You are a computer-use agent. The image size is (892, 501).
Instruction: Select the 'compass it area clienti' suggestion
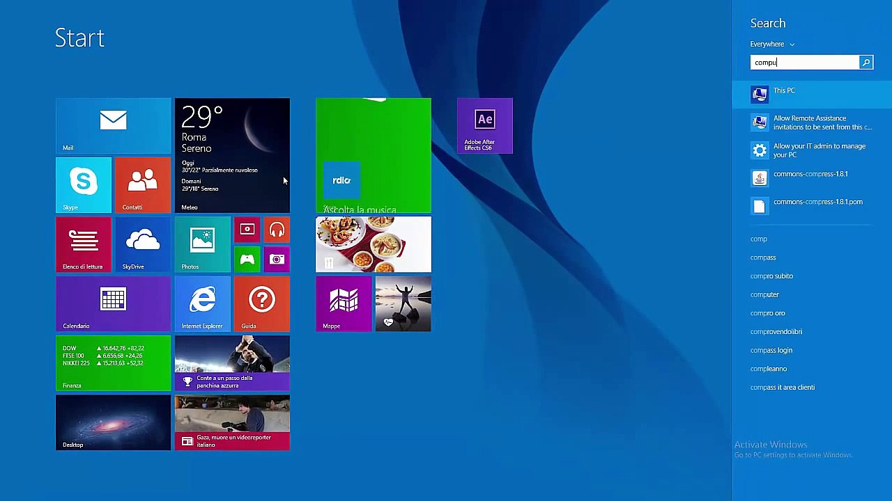(782, 388)
